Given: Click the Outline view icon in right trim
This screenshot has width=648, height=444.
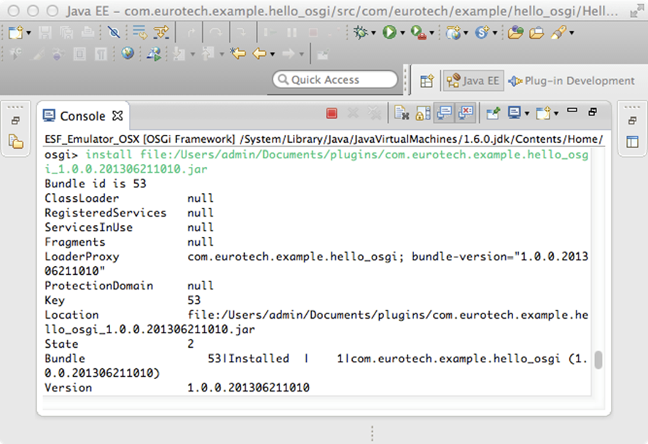Looking at the screenshot, I should pyautogui.click(x=632, y=141).
